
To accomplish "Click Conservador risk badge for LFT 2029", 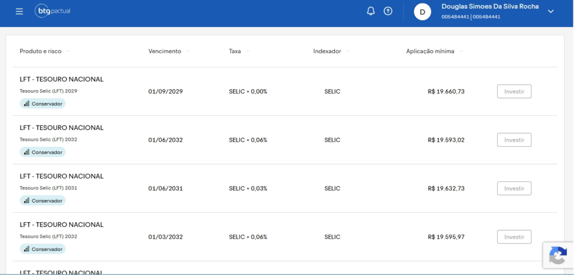I will click(43, 104).
